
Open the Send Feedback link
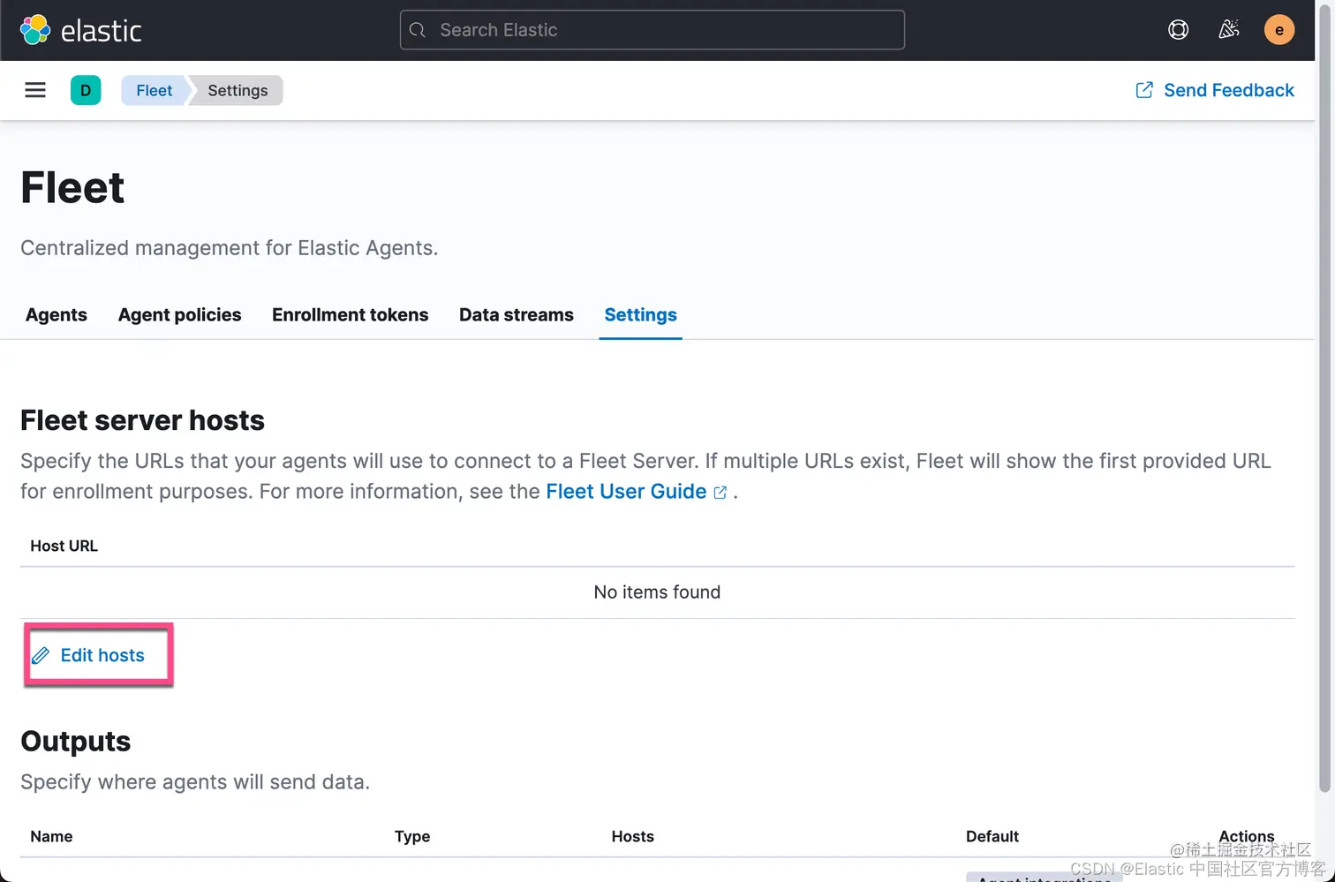coord(1215,90)
